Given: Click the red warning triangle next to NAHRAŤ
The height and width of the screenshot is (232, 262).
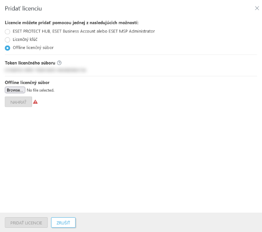Looking at the screenshot, I should 35,102.
